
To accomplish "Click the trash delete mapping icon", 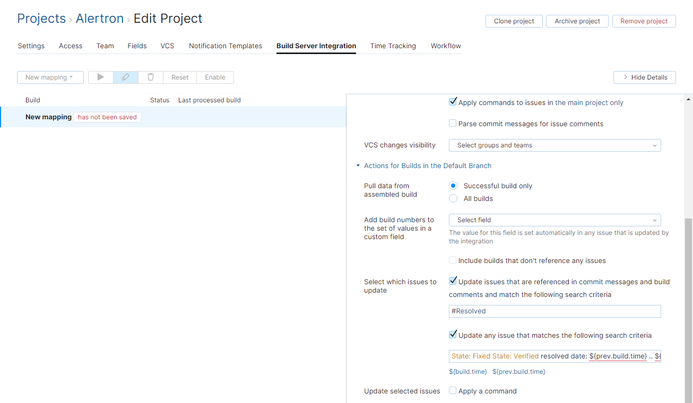I will click(151, 77).
